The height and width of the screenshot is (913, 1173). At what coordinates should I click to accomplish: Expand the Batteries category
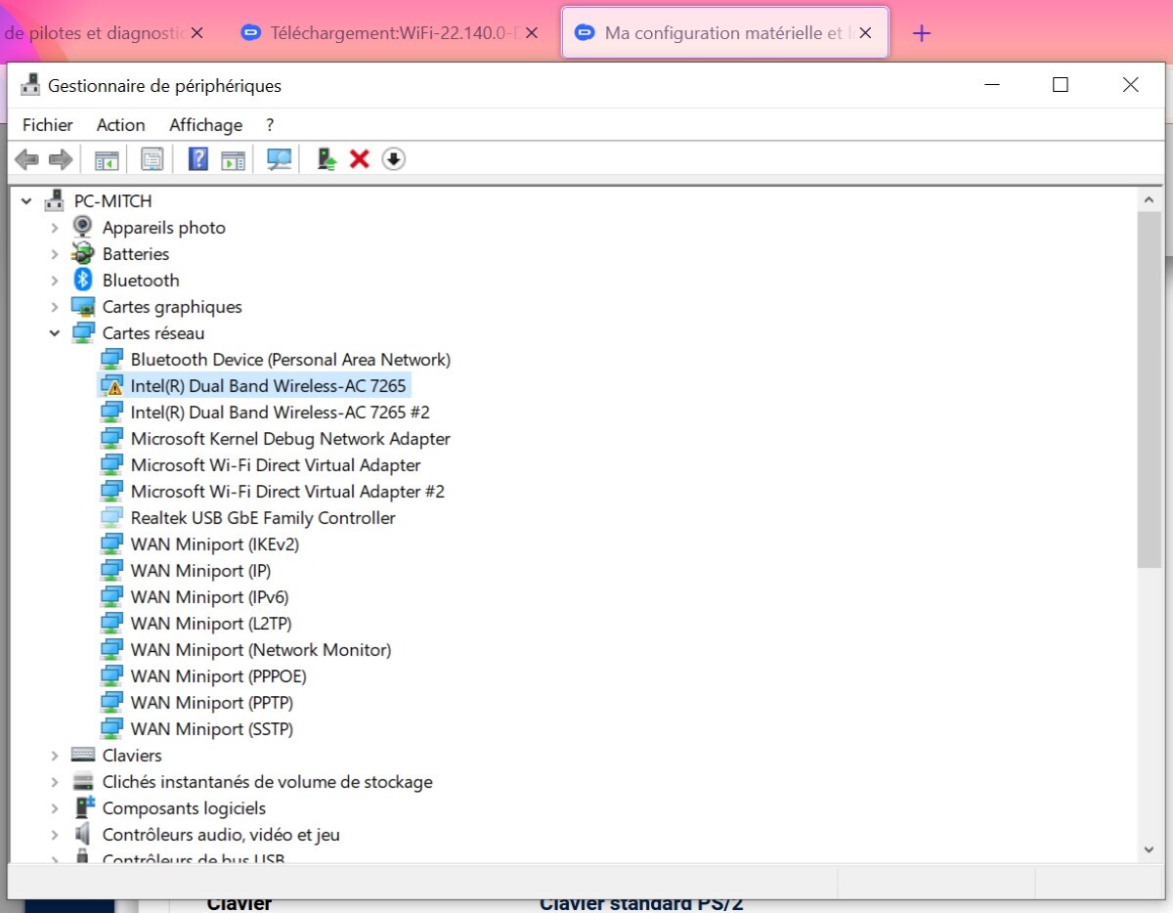(x=55, y=253)
